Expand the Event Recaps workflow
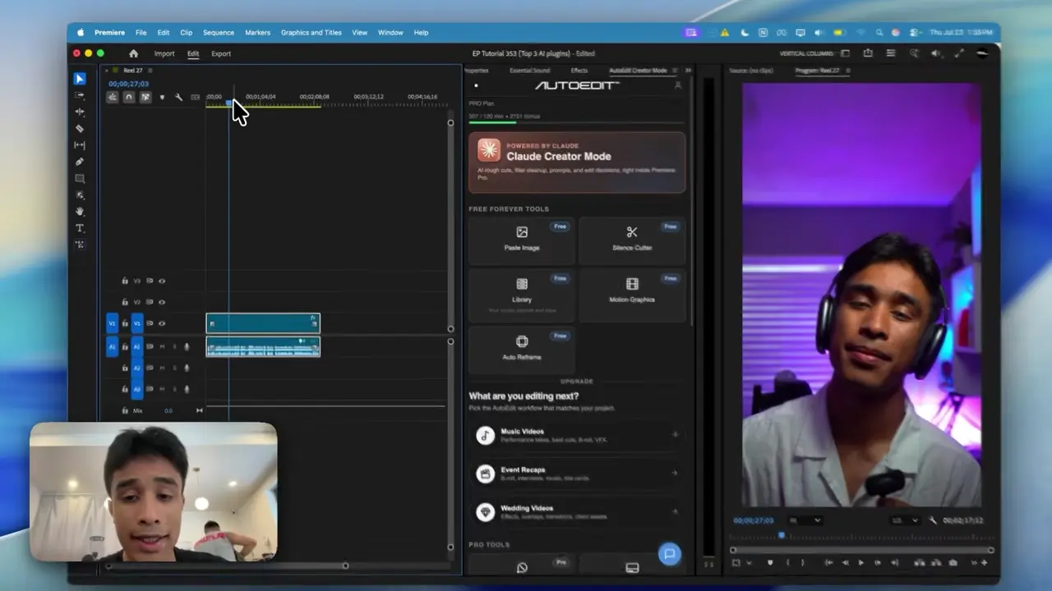 tap(577, 474)
